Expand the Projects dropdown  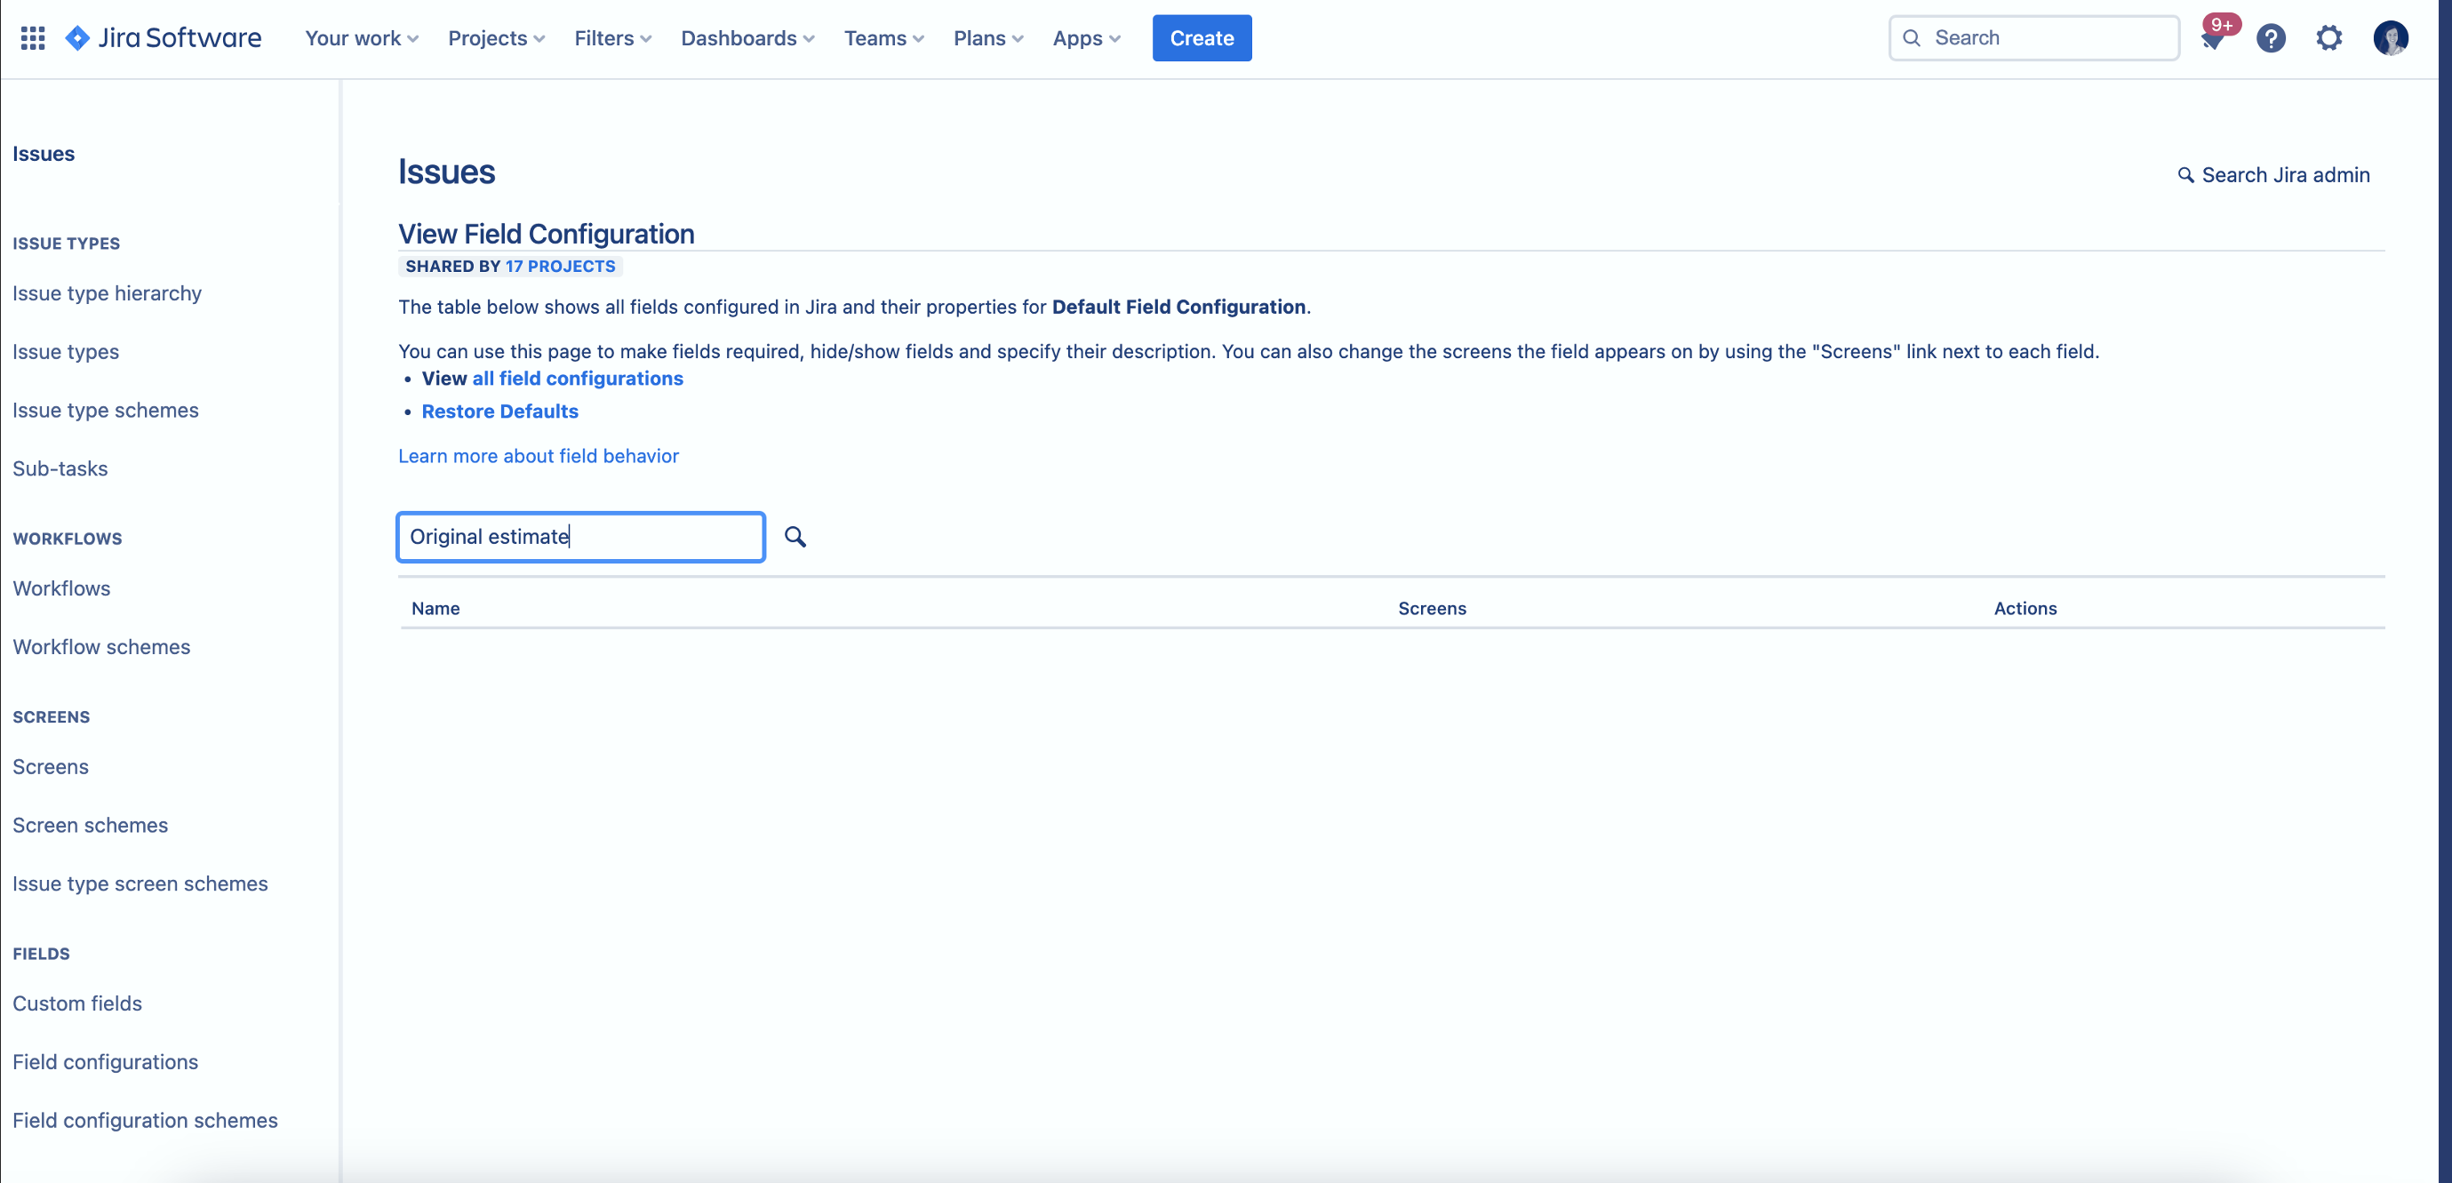point(496,38)
